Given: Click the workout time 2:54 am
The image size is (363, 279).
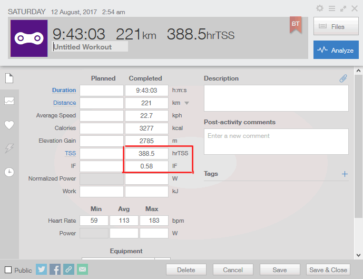Looking at the screenshot, I should coord(113,12).
